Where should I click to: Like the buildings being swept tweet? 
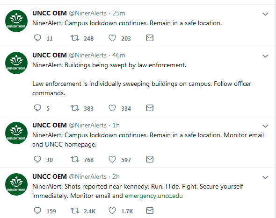(x=112, y=108)
